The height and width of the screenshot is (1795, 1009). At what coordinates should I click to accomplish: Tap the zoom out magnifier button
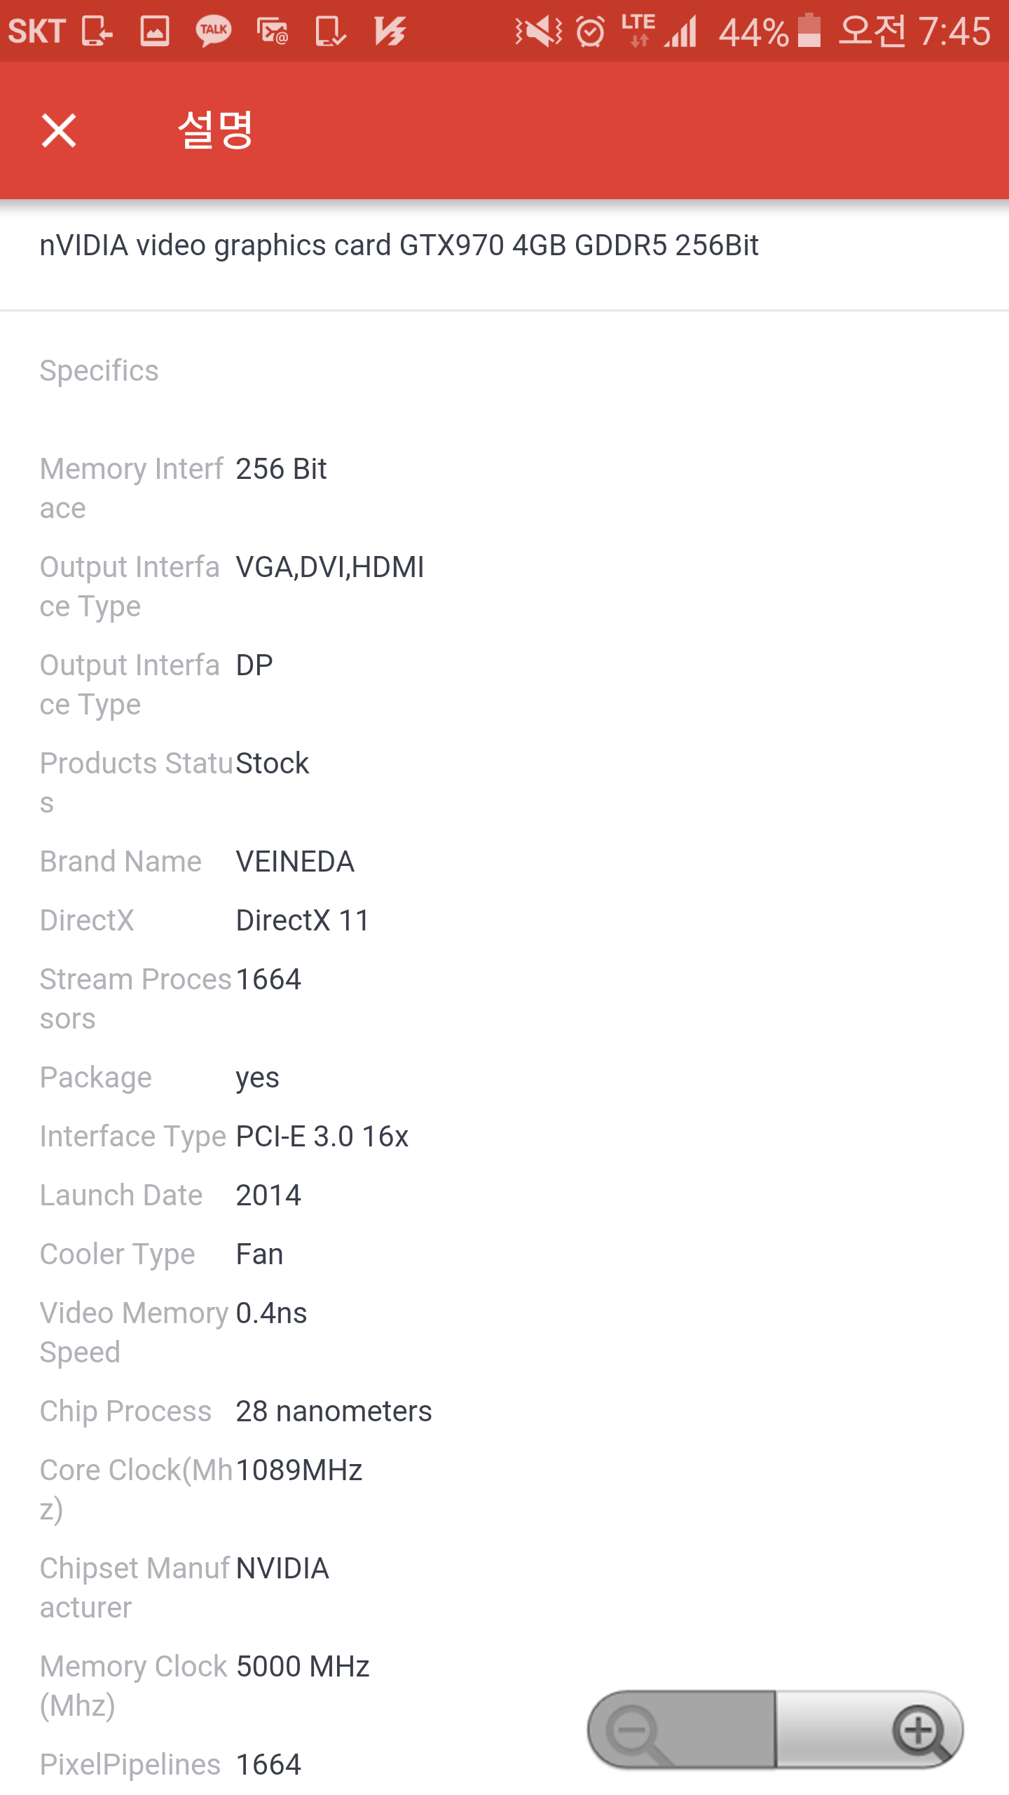[x=633, y=1730]
